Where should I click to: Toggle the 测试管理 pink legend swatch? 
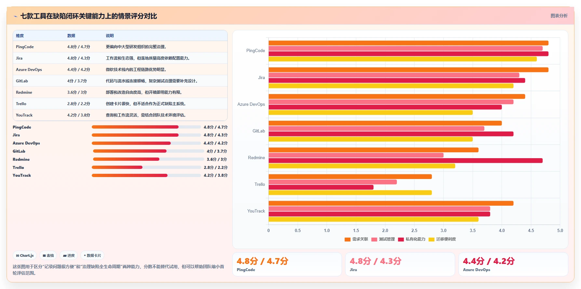click(374, 239)
